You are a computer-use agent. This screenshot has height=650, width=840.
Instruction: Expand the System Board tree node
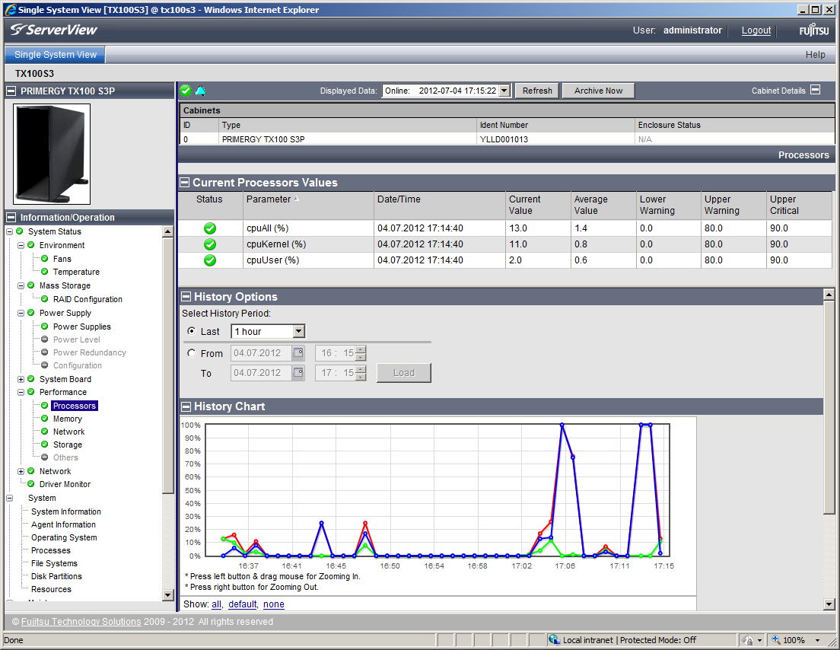tap(21, 379)
